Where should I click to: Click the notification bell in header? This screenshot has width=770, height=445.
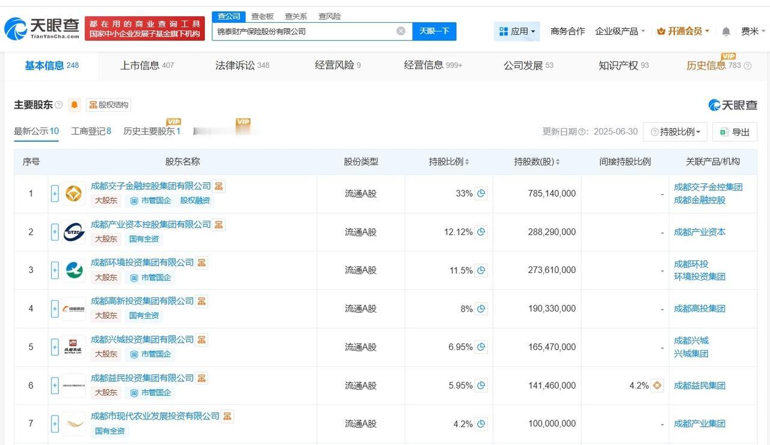(726, 31)
